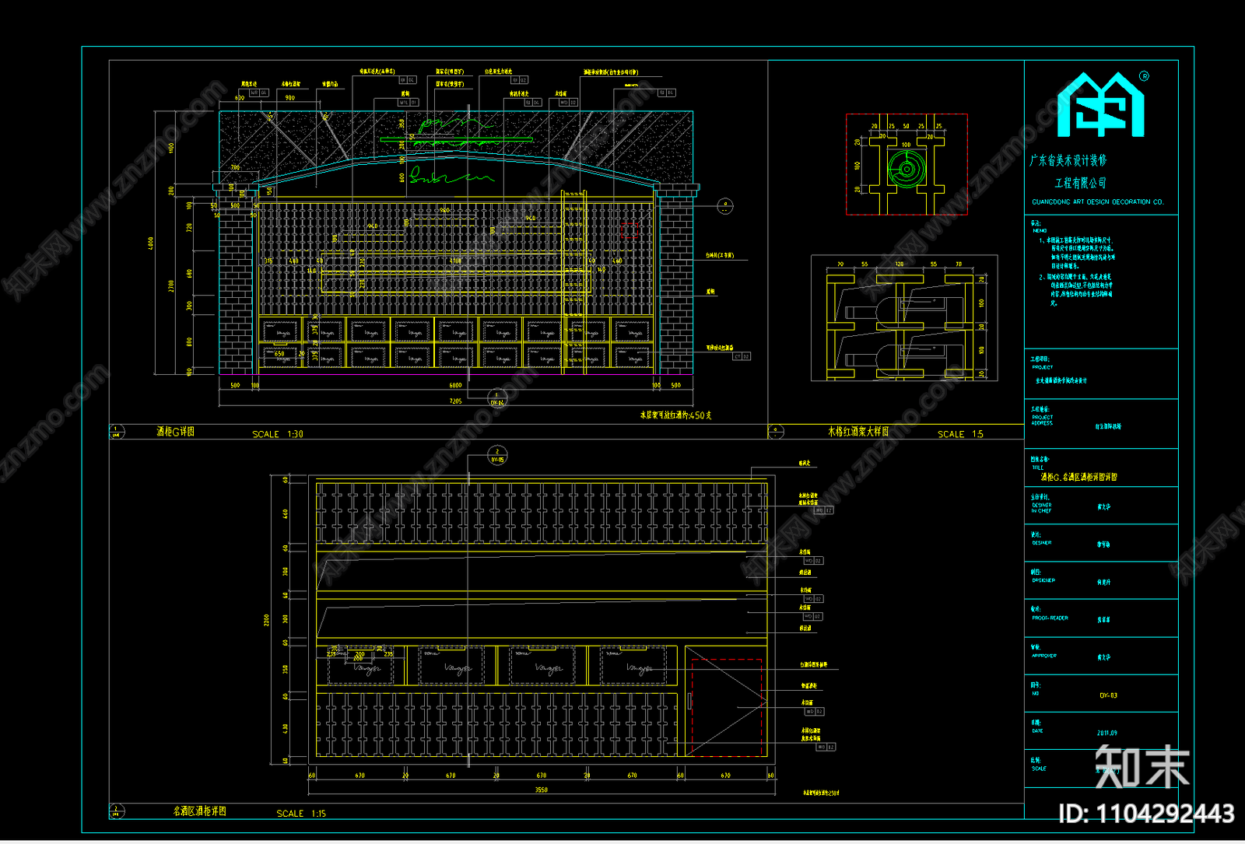The image size is (1245, 844).
Task: Select the SCALE 1:15 label
Action: [301, 814]
